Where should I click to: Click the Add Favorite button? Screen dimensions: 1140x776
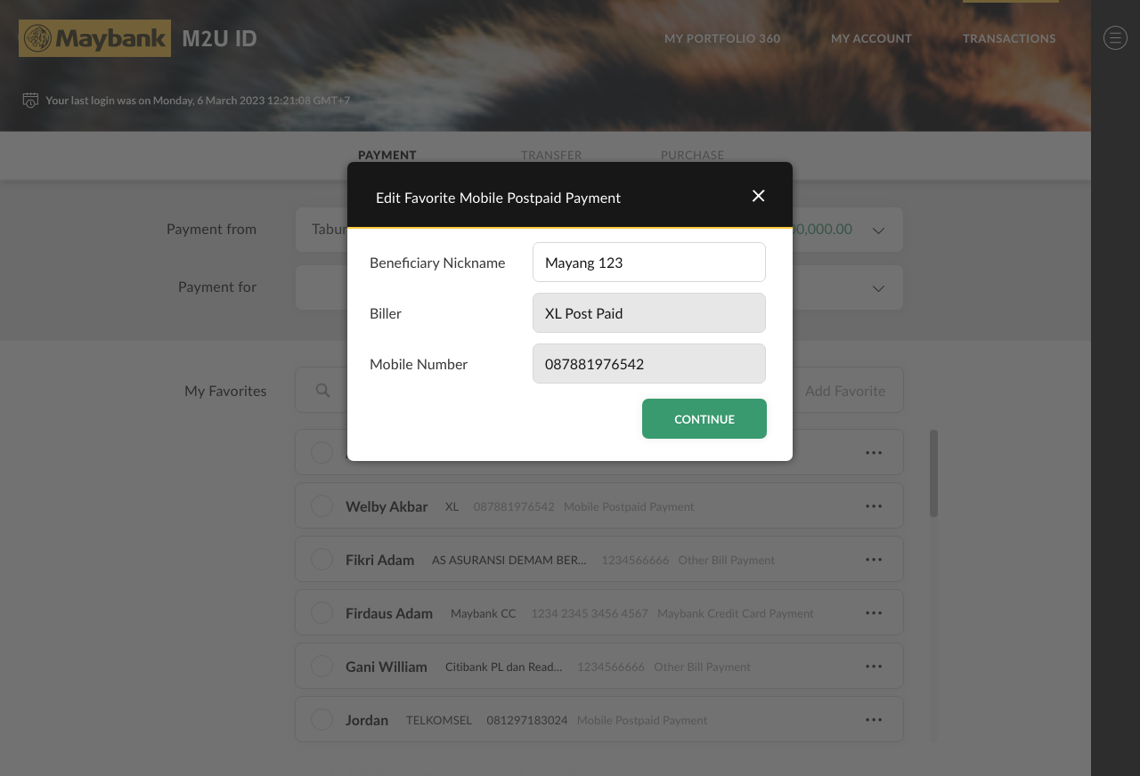[845, 391]
